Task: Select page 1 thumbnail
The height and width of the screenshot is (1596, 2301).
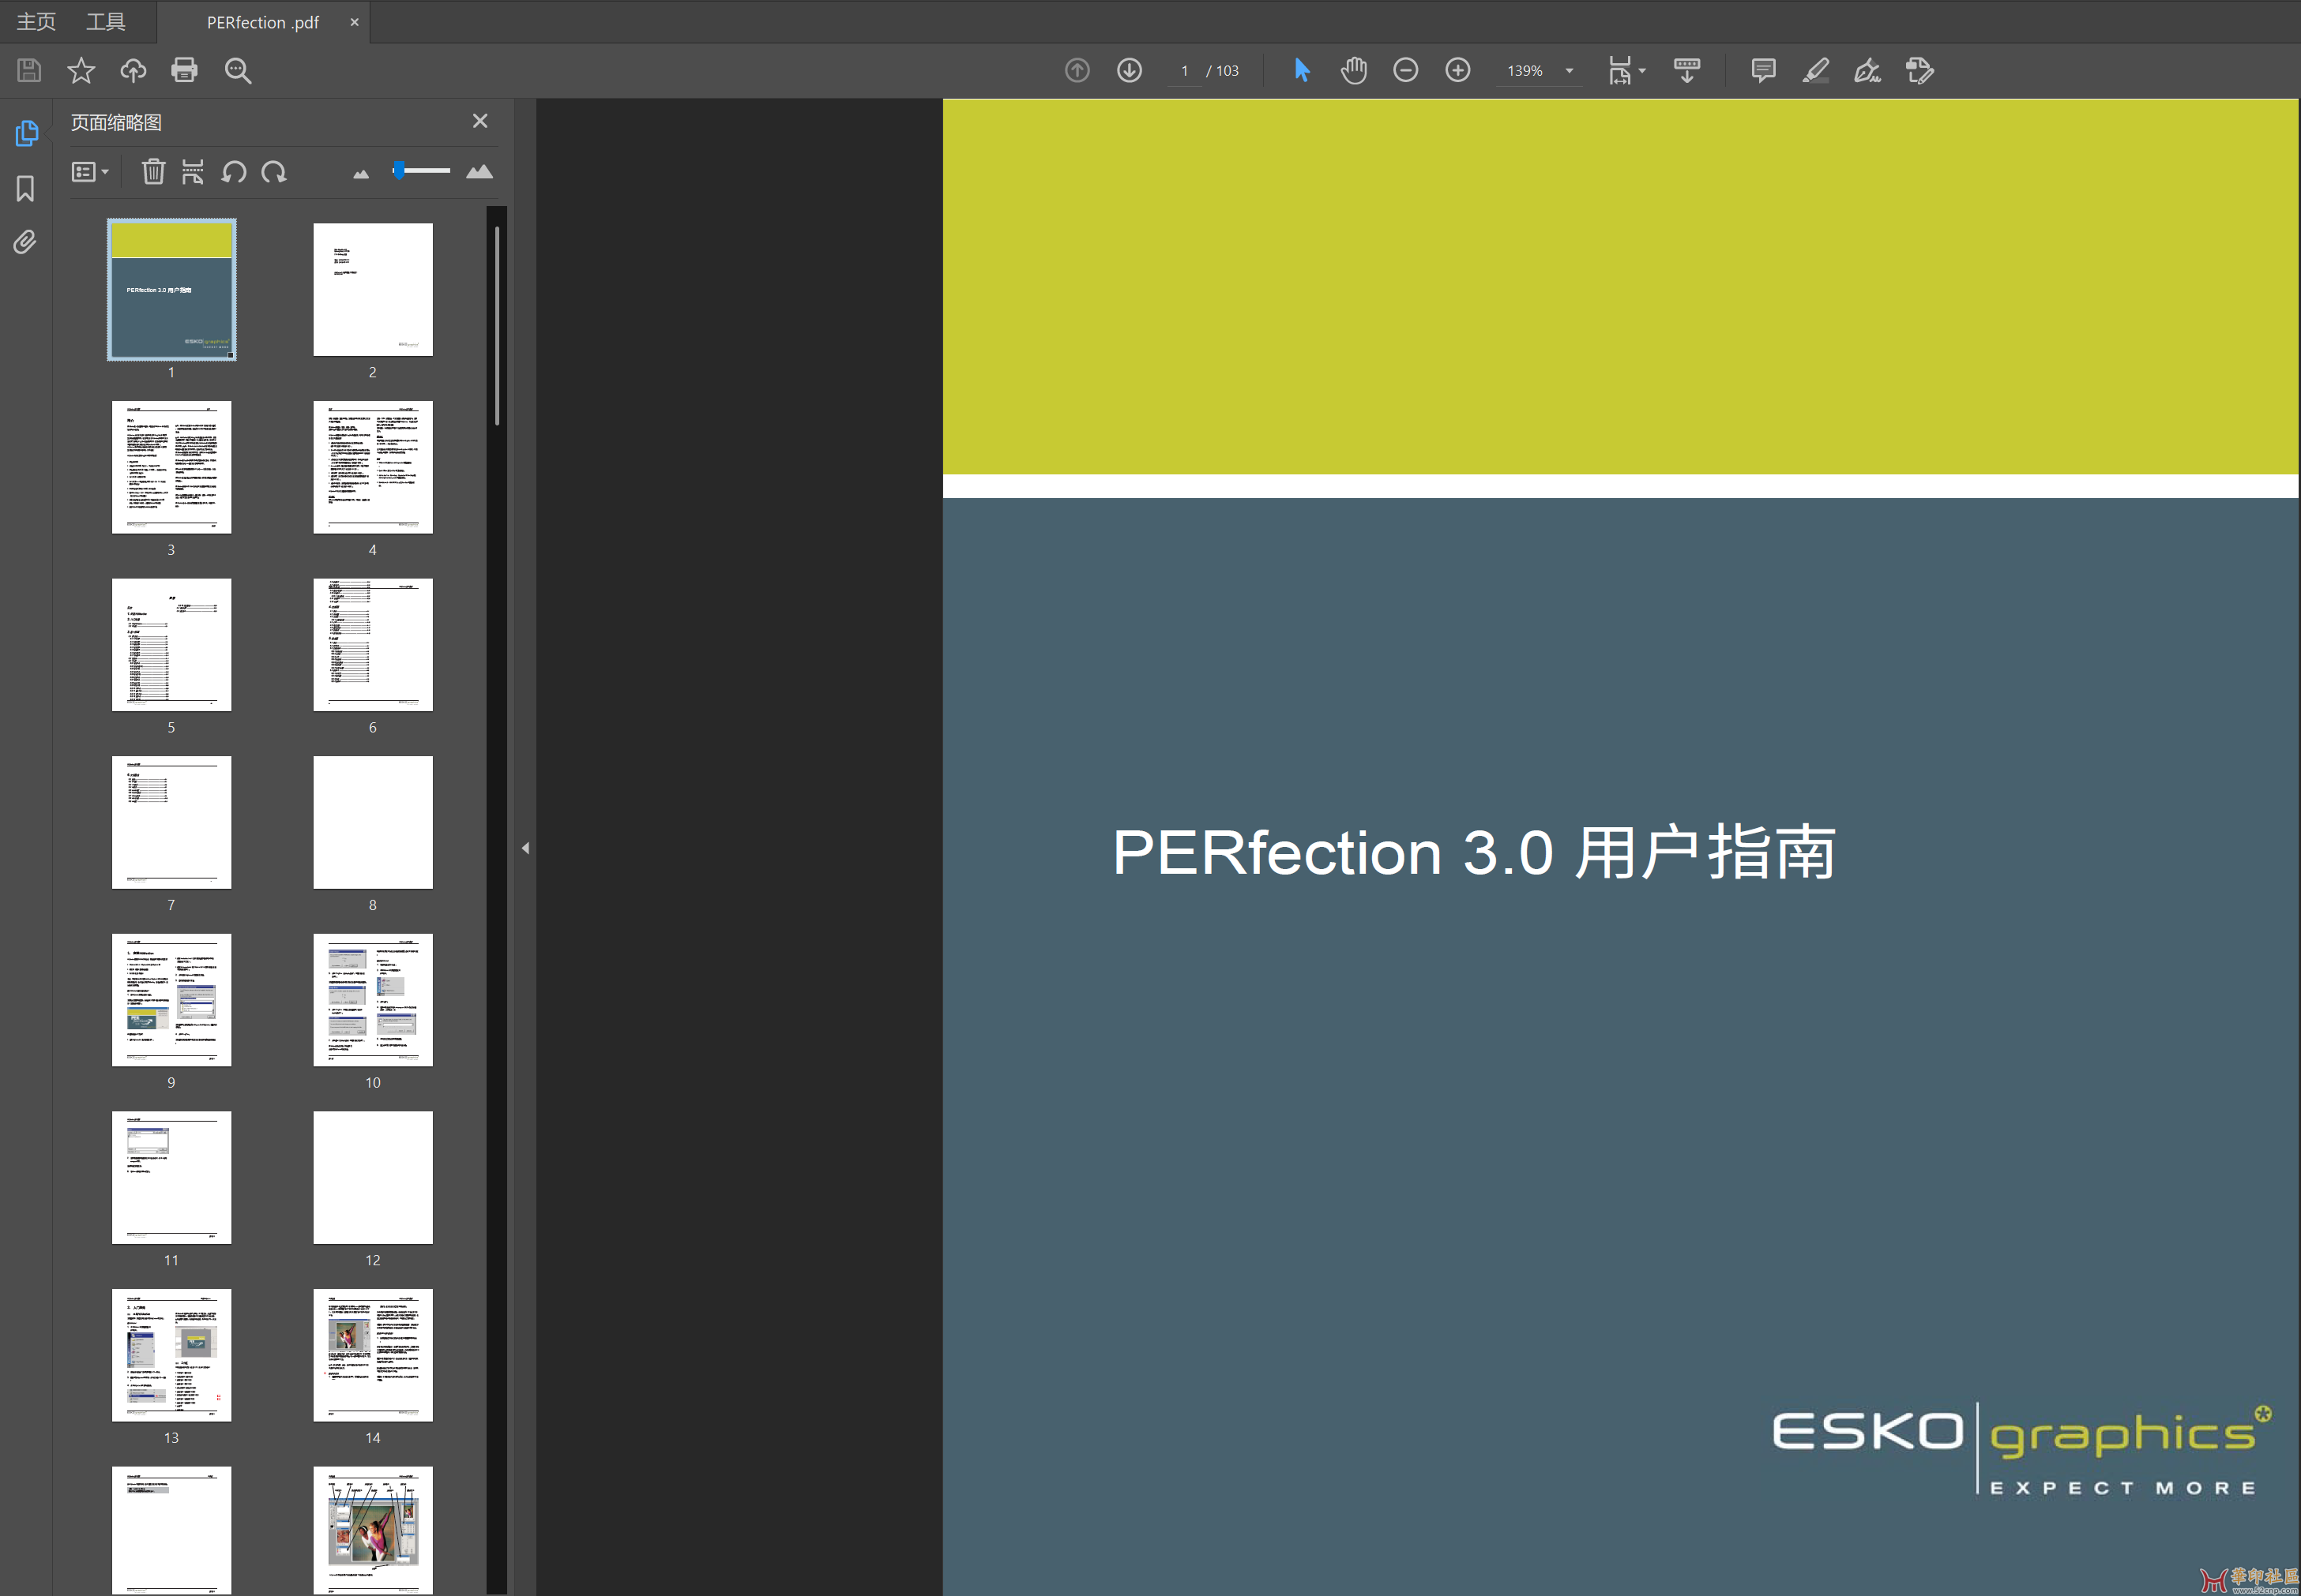Action: (x=172, y=290)
